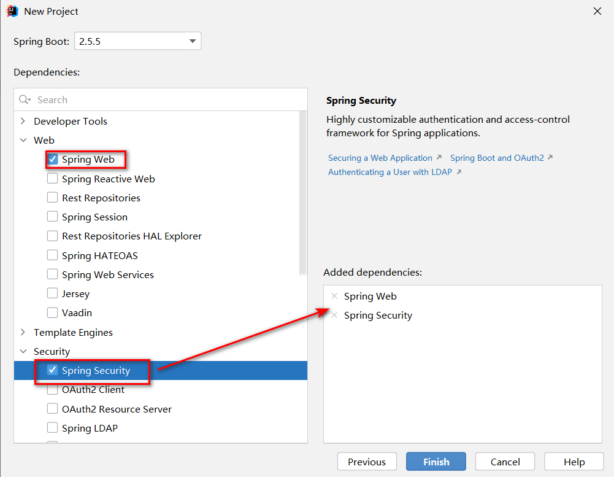Expand the Developer Tools category
The image size is (614, 477).
click(x=23, y=121)
